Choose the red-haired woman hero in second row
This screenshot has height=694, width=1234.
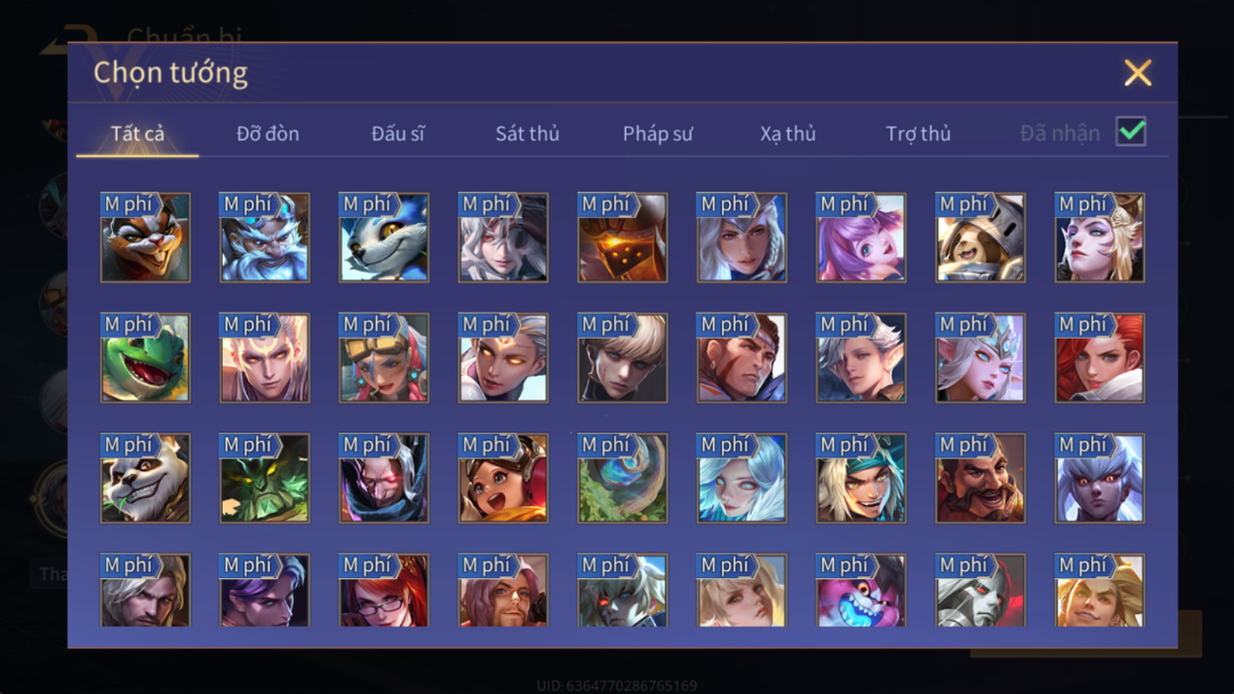[1100, 358]
